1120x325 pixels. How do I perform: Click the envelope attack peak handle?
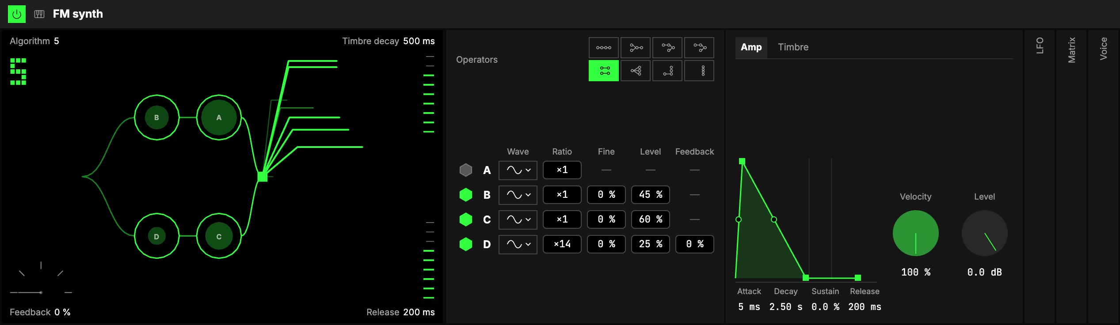click(742, 161)
